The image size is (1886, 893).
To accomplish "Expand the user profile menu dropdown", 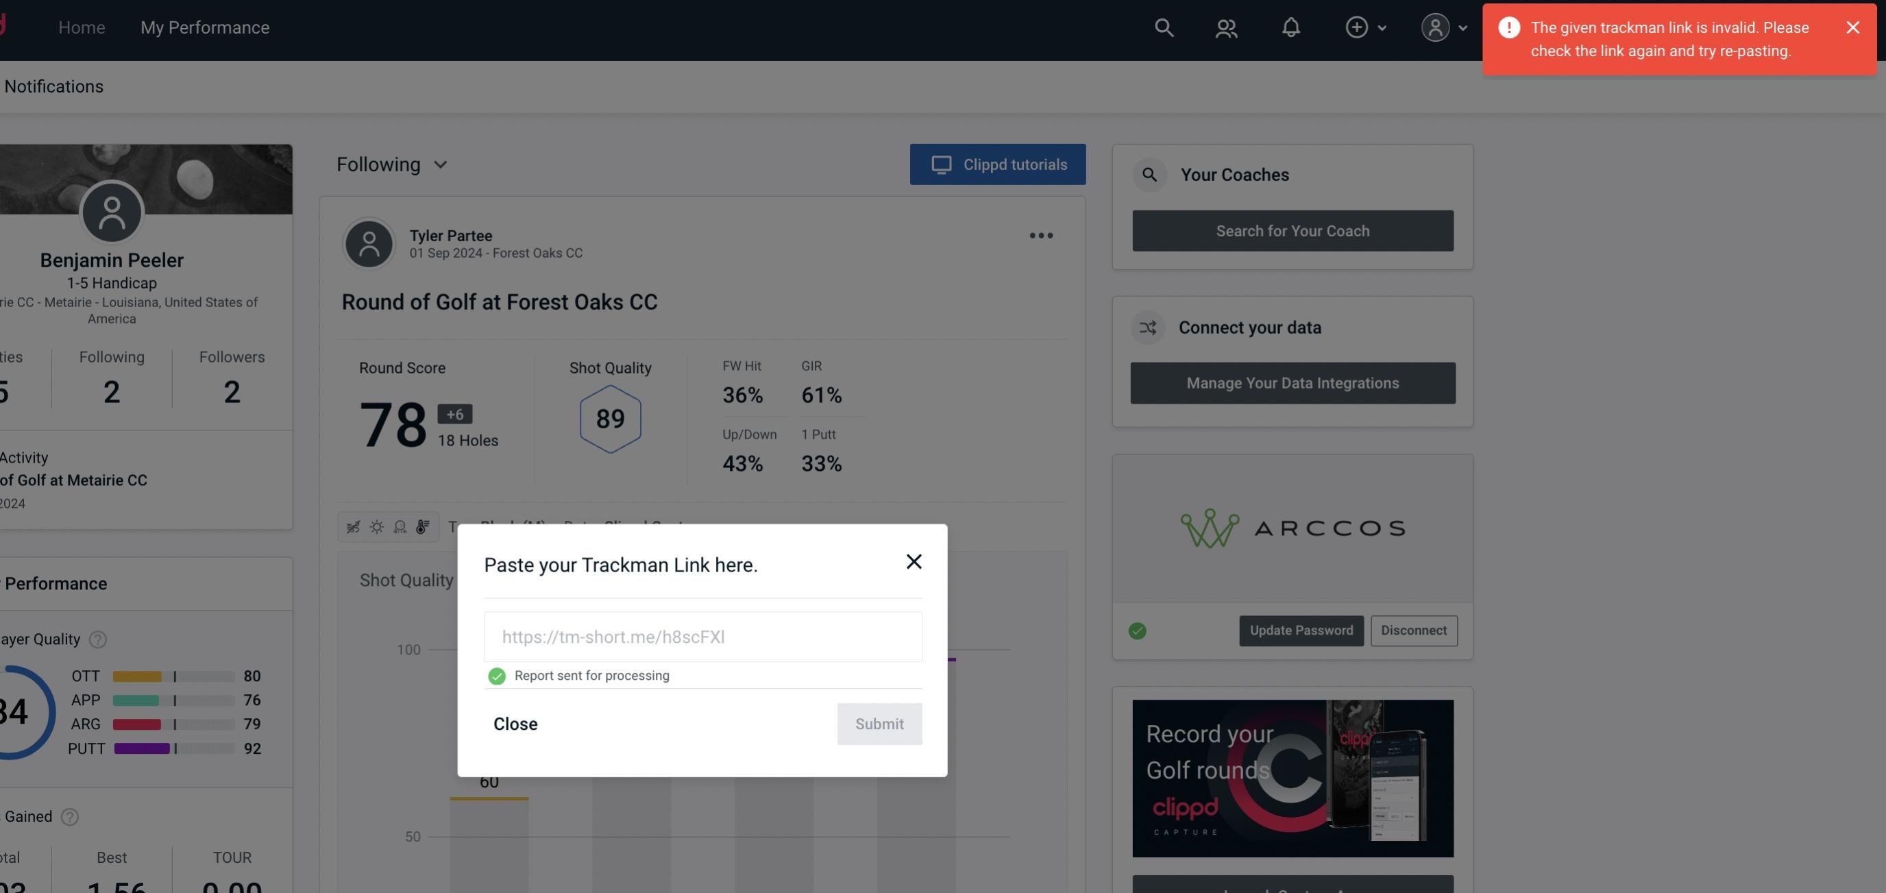I will point(1443,27).
